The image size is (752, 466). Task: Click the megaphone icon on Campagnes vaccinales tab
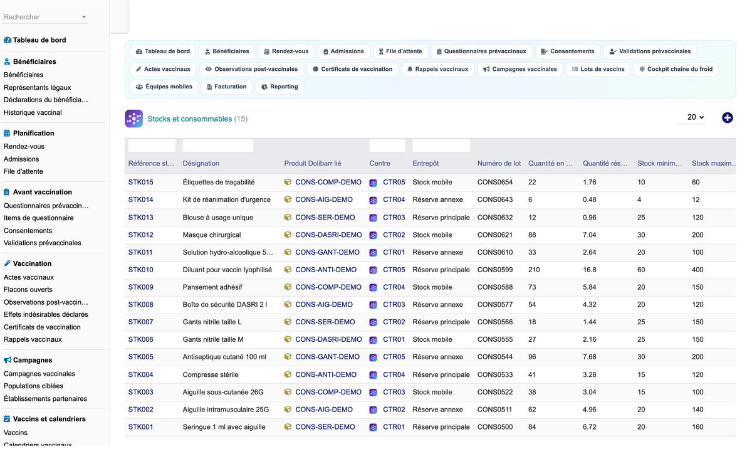(486, 69)
